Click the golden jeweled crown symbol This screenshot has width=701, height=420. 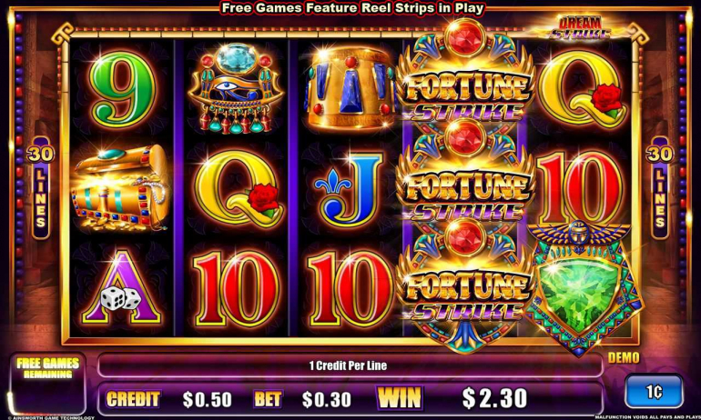point(350,88)
